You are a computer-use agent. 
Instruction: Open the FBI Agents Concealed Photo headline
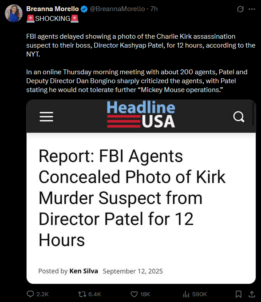coord(132,198)
